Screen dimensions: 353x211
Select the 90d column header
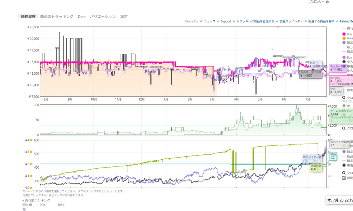pos(42,205)
